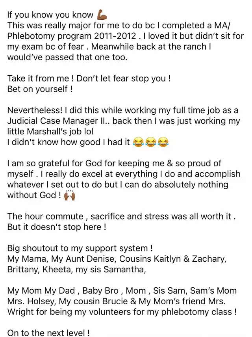Click the line "But it doesn't stop here !"
This screenshot has width=252, height=337.
click(57, 227)
